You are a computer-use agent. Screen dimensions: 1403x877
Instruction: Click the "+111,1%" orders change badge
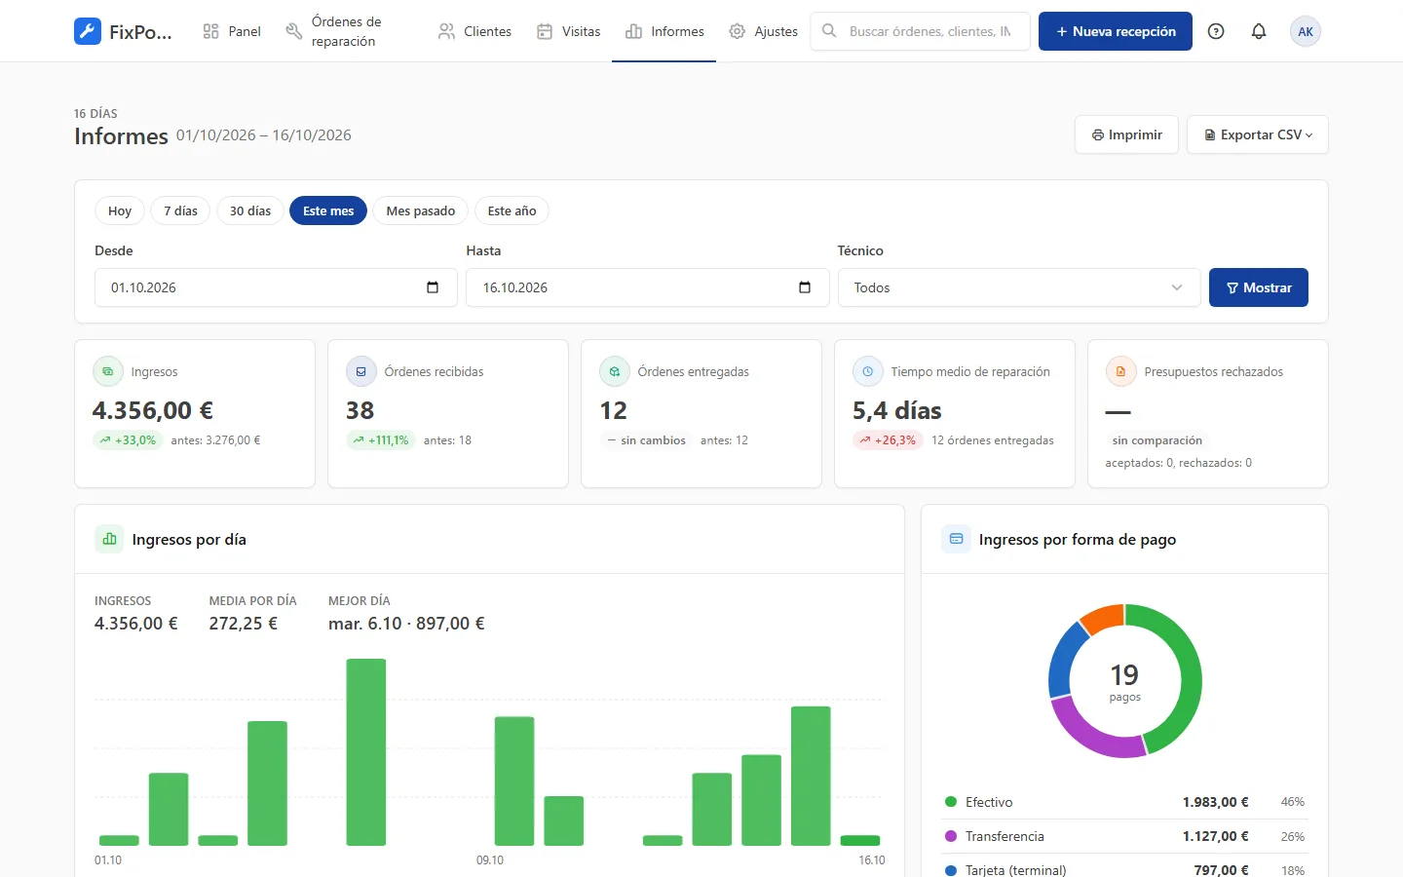[381, 440]
